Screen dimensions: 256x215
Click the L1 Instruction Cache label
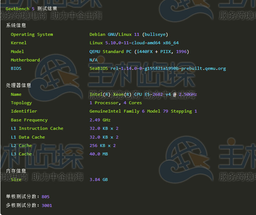[x=37, y=128]
